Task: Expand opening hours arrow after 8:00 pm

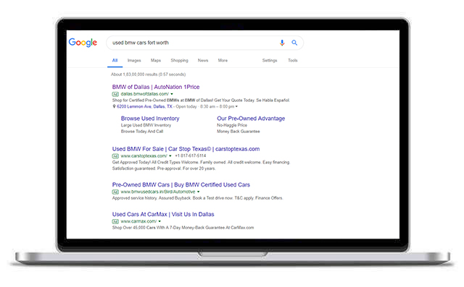Action: [x=236, y=106]
